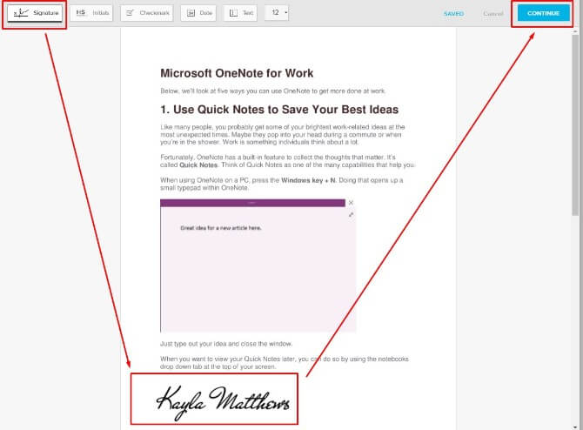583x430 pixels.
Task: Click the X icon on the Quick Note image
Action: pyautogui.click(x=351, y=203)
